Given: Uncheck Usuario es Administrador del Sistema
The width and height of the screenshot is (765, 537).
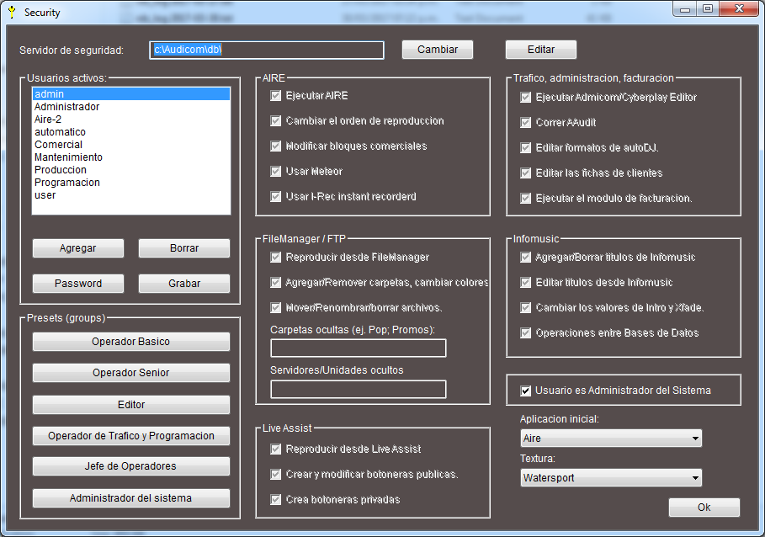Looking at the screenshot, I should 525,391.
